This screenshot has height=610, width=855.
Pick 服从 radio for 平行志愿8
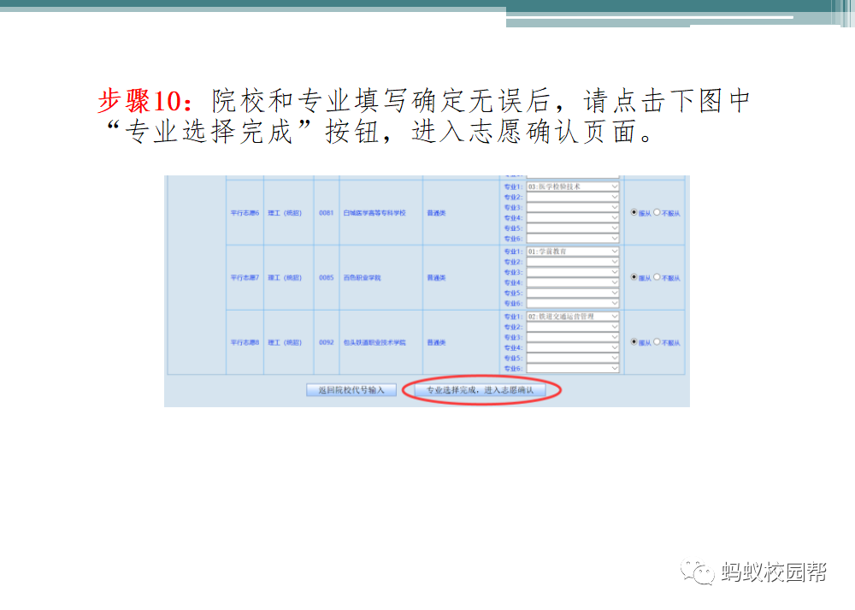click(x=634, y=342)
